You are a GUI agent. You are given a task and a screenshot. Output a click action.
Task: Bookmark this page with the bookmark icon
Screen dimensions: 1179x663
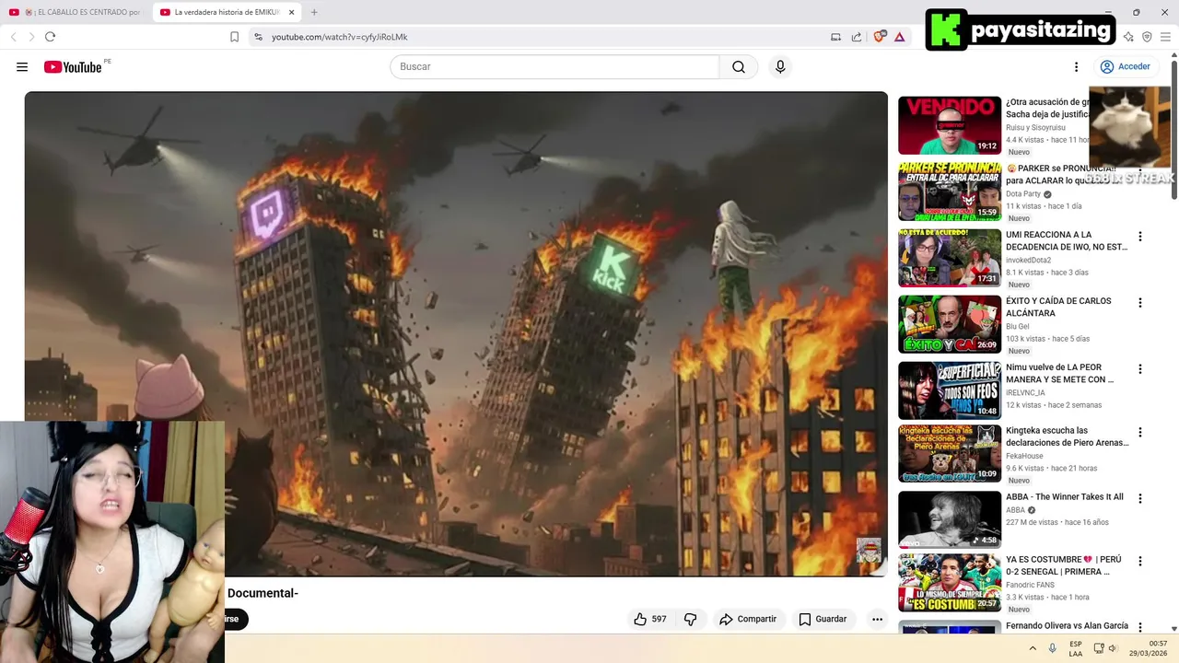click(x=234, y=37)
